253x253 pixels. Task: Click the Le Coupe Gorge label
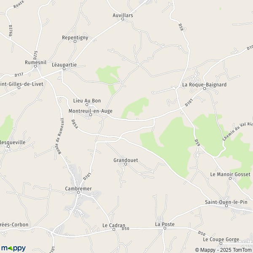(221, 240)
